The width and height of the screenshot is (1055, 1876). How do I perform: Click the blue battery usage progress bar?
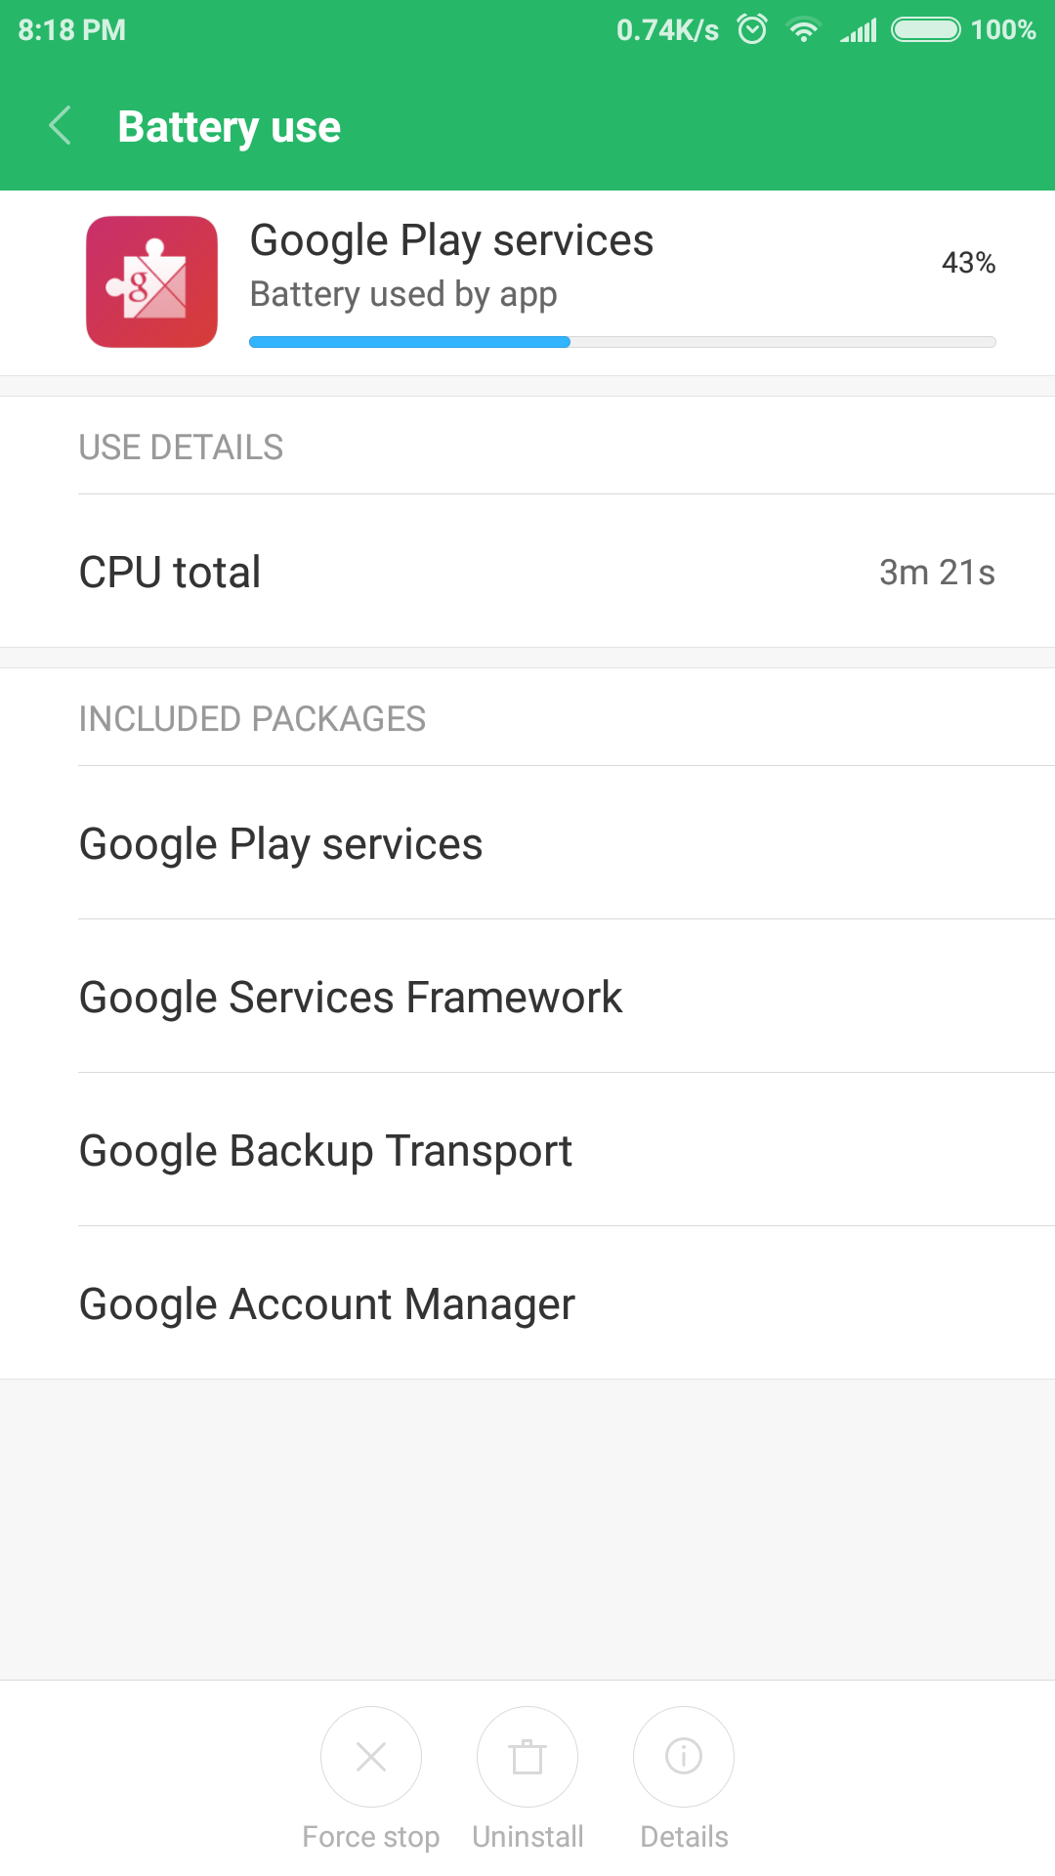pyautogui.click(x=410, y=342)
